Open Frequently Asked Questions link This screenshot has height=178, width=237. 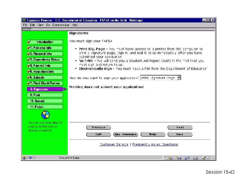(x=155, y=144)
